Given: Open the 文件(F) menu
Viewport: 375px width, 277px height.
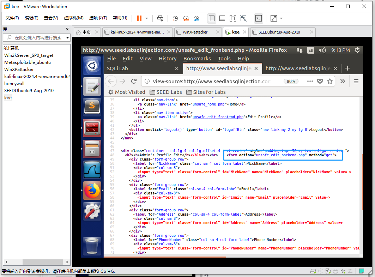Looking at the screenshot, I should tap(12, 18).
